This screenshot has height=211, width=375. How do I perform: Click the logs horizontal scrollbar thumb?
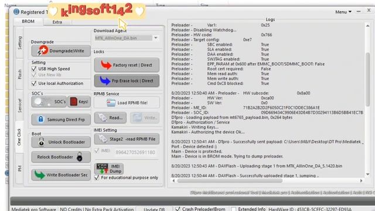coord(230,181)
